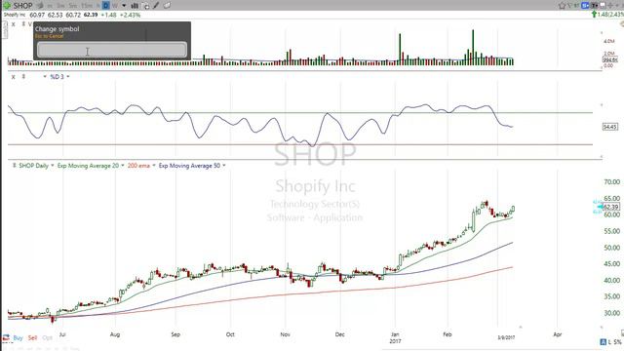Click the 62.39 current price tag
624x351 pixels.
coord(610,207)
